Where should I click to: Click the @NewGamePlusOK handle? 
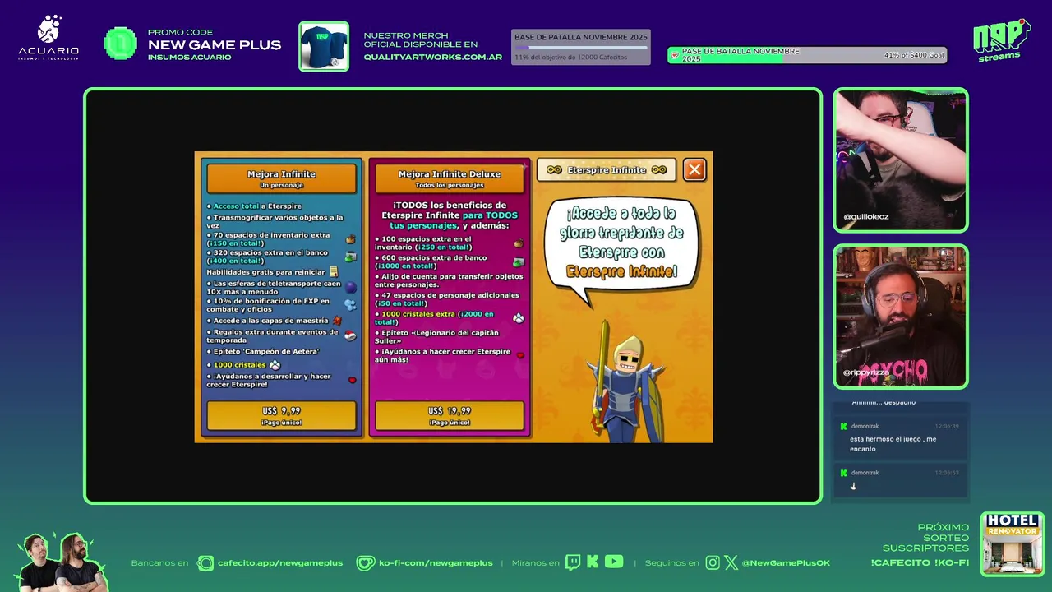(786, 563)
